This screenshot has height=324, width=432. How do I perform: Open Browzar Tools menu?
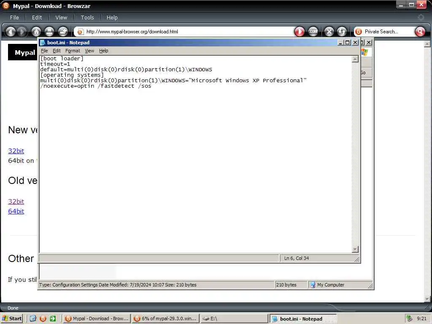(x=87, y=17)
